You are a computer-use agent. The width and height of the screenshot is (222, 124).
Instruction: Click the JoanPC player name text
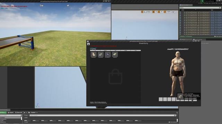(178, 49)
